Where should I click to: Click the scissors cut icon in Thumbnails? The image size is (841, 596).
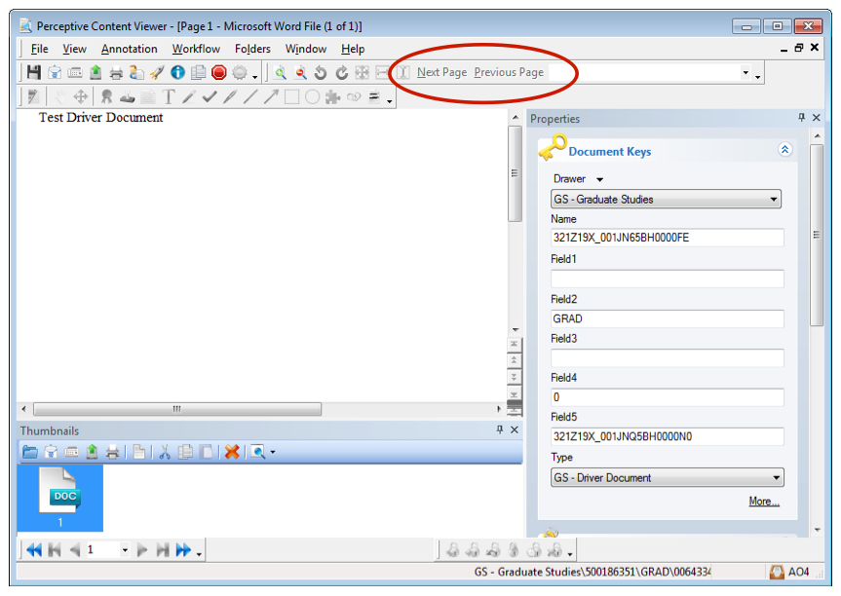tap(165, 452)
